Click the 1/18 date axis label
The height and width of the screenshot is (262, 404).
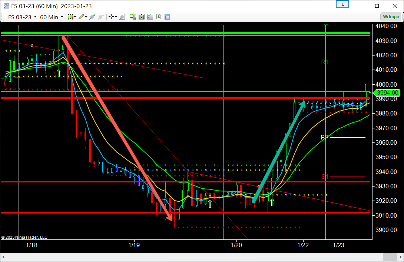32,245
